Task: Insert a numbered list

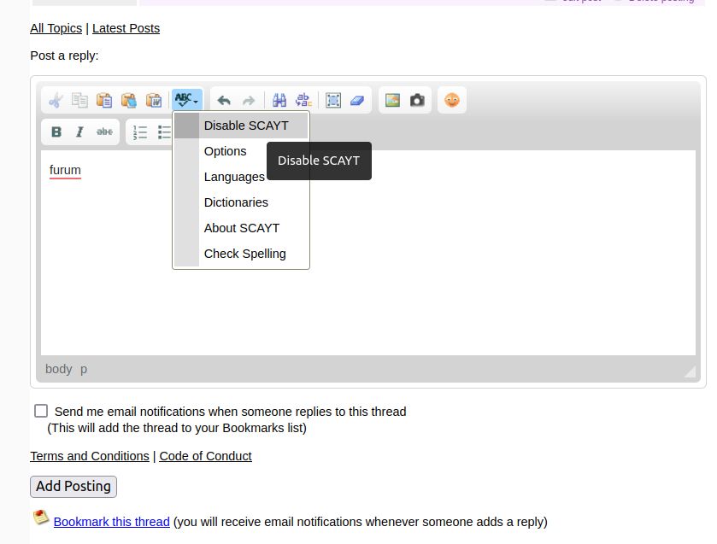Action: pyautogui.click(x=140, y=132)
